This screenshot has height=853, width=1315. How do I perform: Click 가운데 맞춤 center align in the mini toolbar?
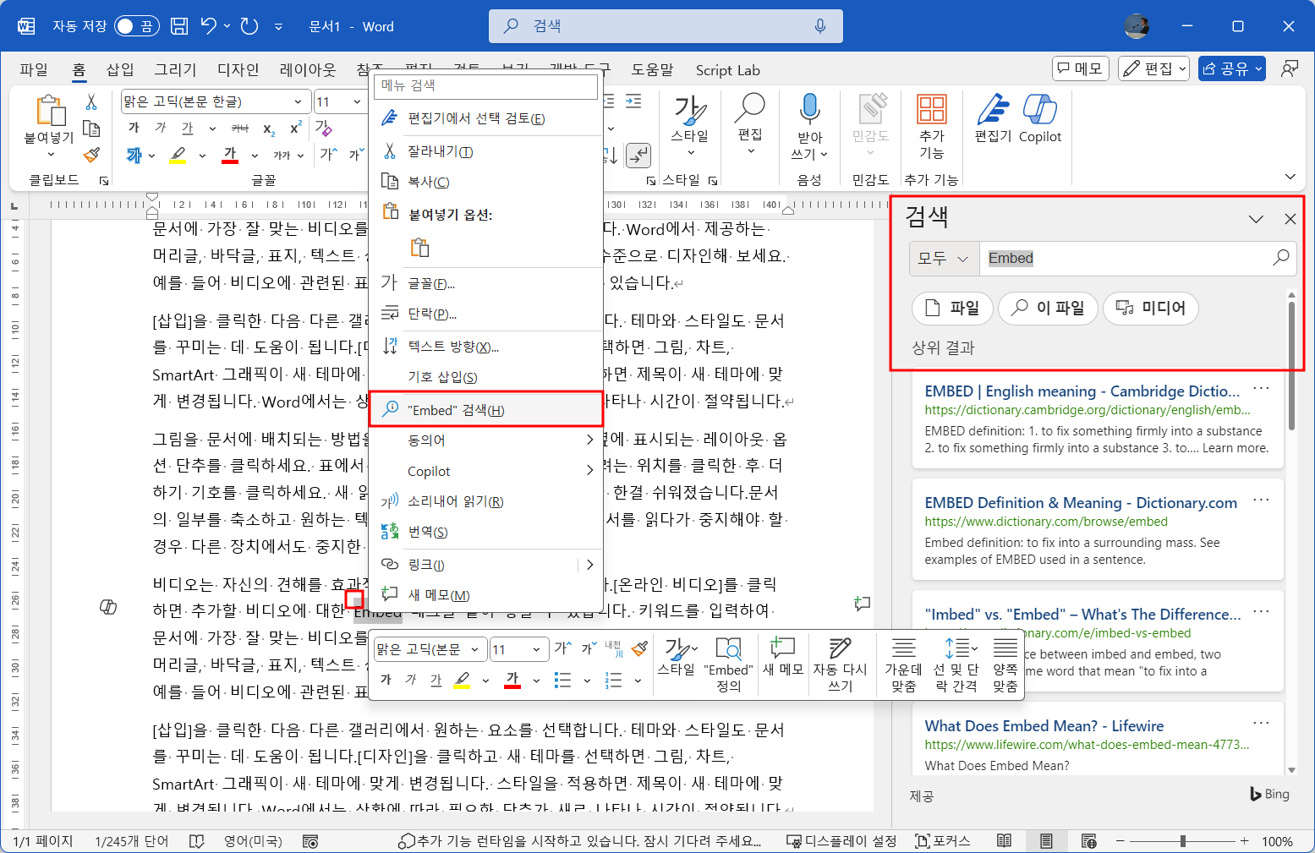coord(903,664)
